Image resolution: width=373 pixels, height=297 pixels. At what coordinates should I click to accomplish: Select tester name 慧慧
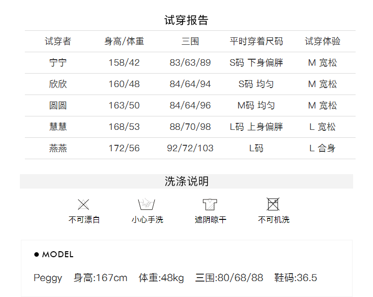[x=58, y=127]
